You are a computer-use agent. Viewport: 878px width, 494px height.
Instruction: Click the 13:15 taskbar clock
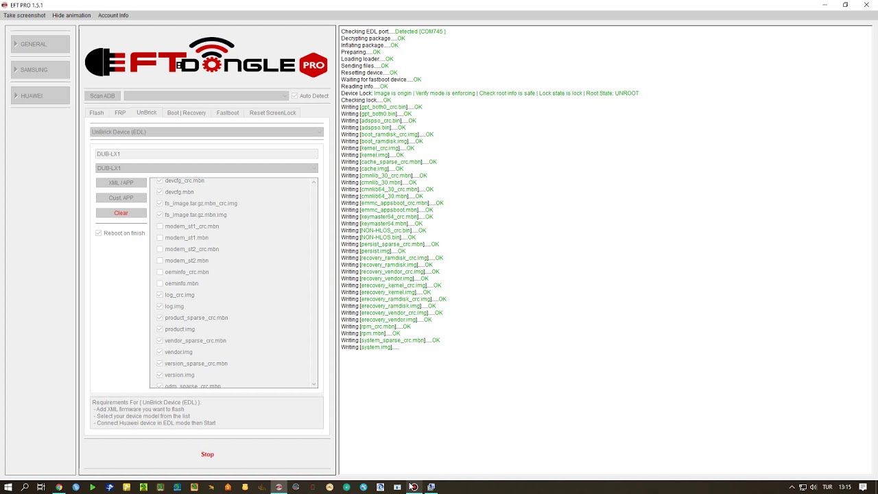coord(845,487)
